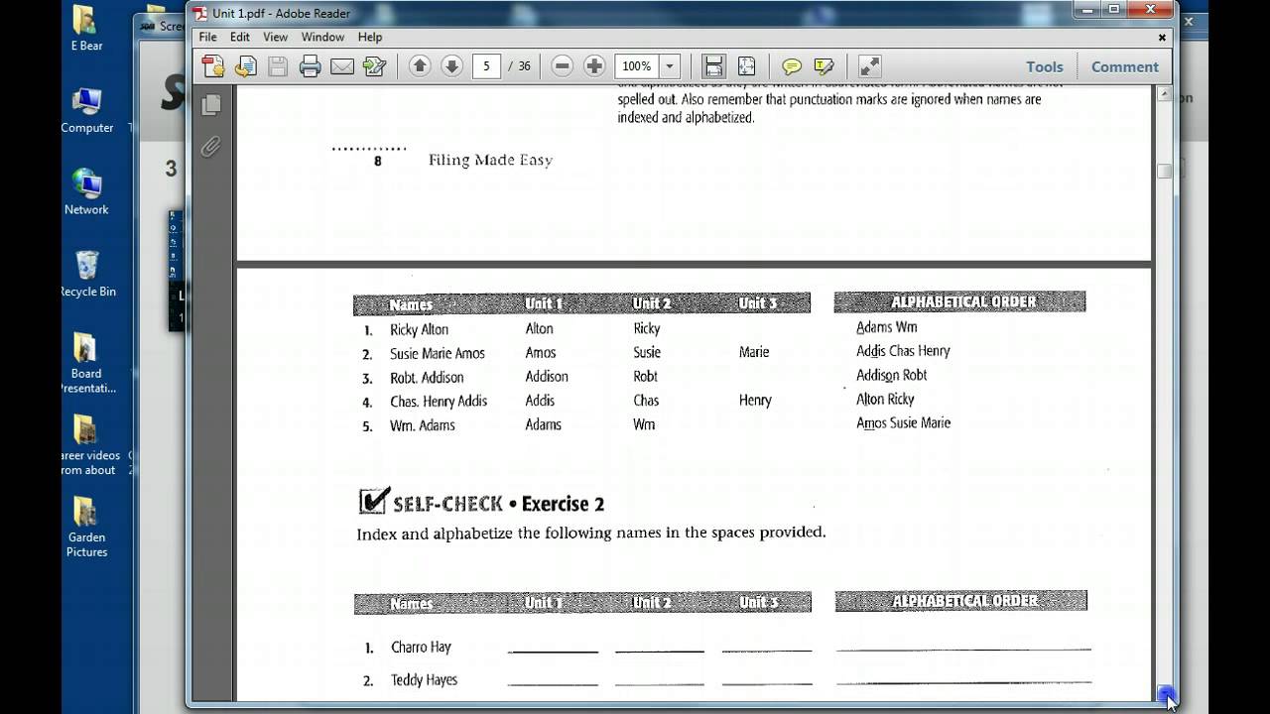The image size is (1270, 714).
Task: Click the Create PDF toolbar icon
Action: 213,66
